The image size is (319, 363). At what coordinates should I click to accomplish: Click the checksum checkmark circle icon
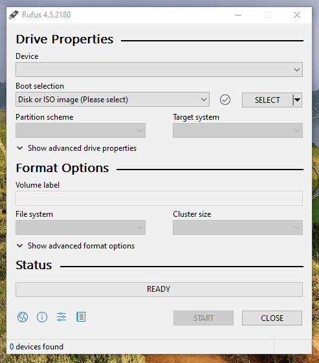pyautogui.click(x=225, y=100)
